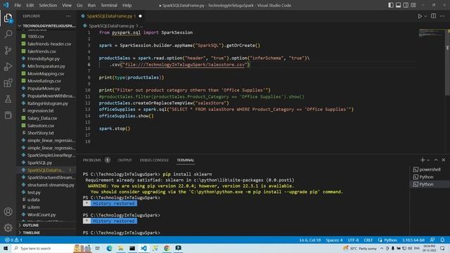Open the Help menu
This screenshot has width=450, height=253.
click(127, 5)
